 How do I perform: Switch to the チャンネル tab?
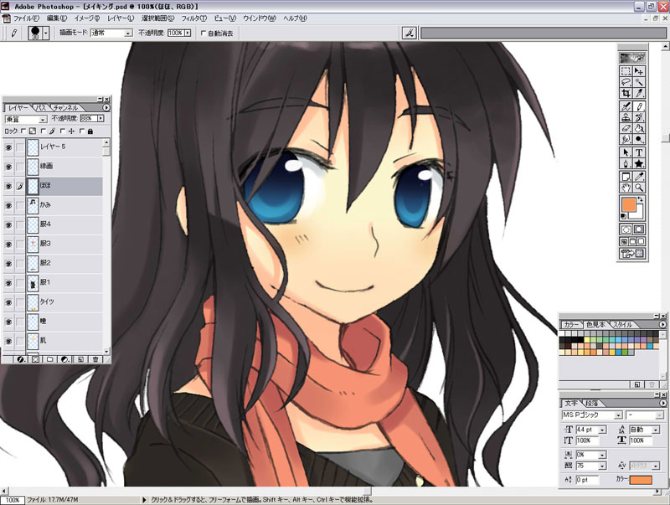point(65,108)
